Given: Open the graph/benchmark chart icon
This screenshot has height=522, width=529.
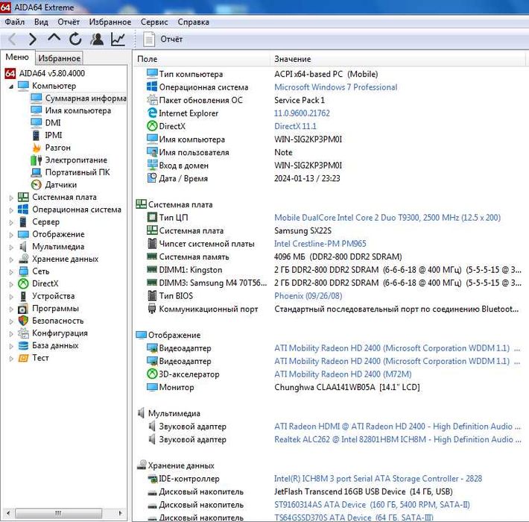Looking at the screenshot, I should coord(118,40).
